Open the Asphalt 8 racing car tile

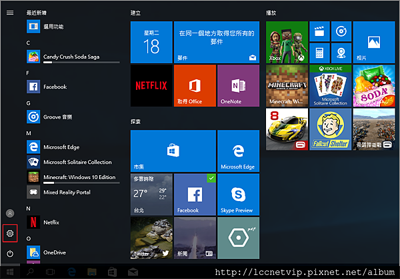(x=287, y=129)
